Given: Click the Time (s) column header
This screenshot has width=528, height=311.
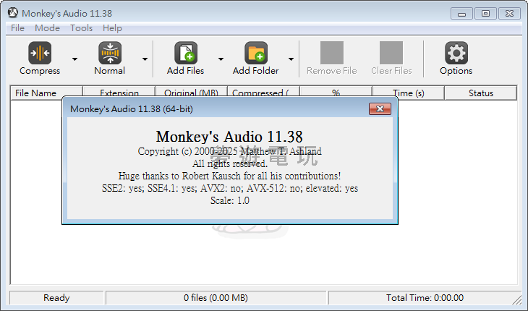Looking at the screenshot, I should coord(408,93).
